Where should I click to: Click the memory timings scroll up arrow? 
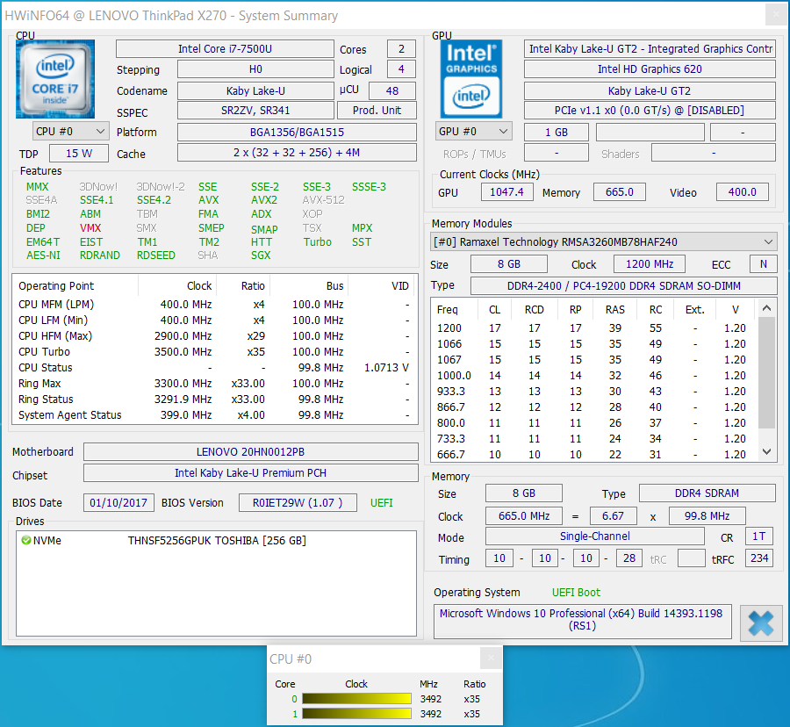pyautogui.click(x=767, y=308)
